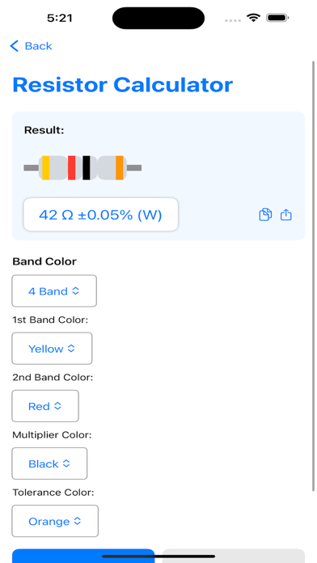
Task: Open the 1st band Yellow picker
Action: (52, 349)
